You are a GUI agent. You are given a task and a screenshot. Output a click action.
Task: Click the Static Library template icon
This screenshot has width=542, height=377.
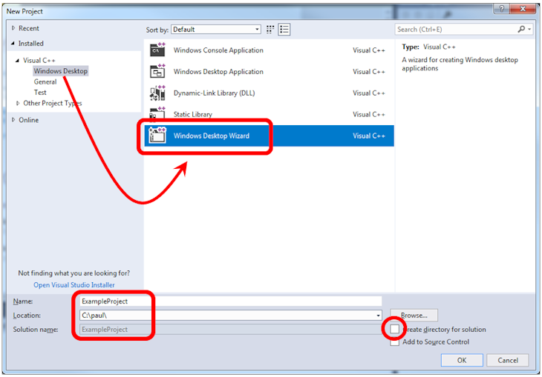pos(157,114)
